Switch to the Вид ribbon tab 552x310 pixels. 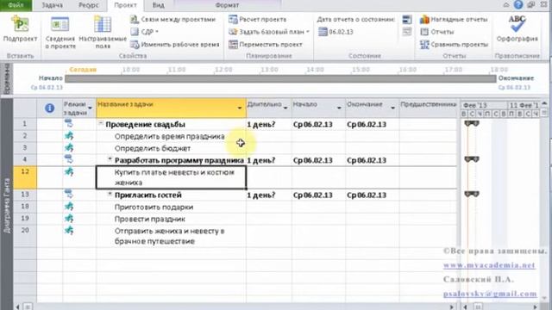pos(159,5)
